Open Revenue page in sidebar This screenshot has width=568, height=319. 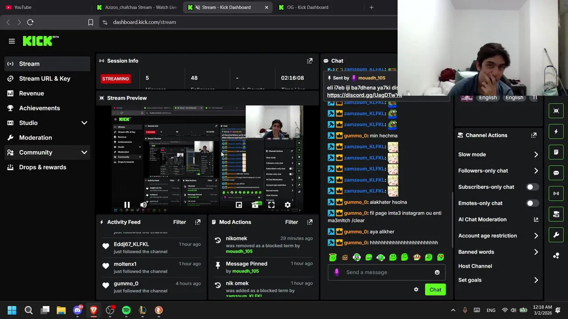48,93
